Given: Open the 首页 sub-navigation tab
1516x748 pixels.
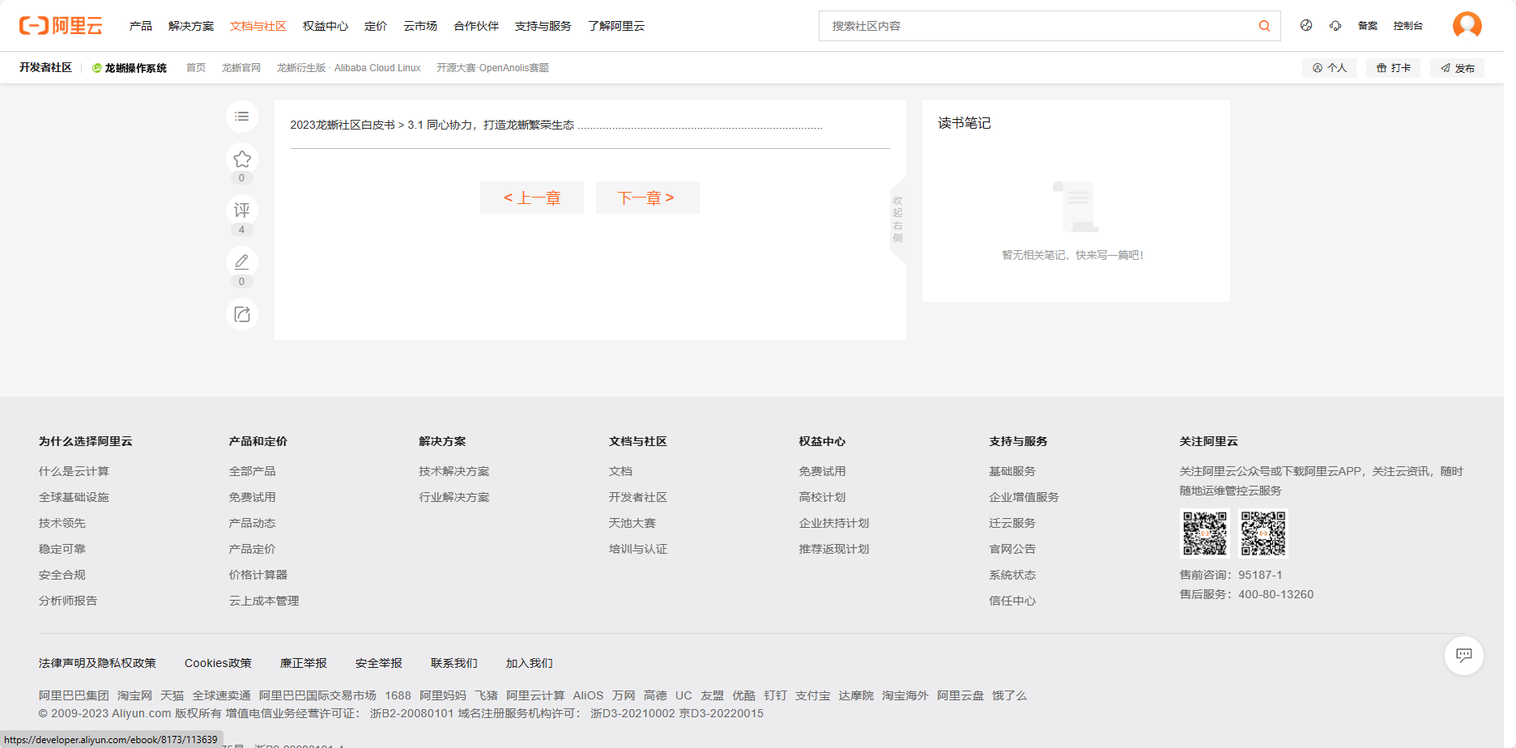Looking at the screenshot, I should click(196, 68).
